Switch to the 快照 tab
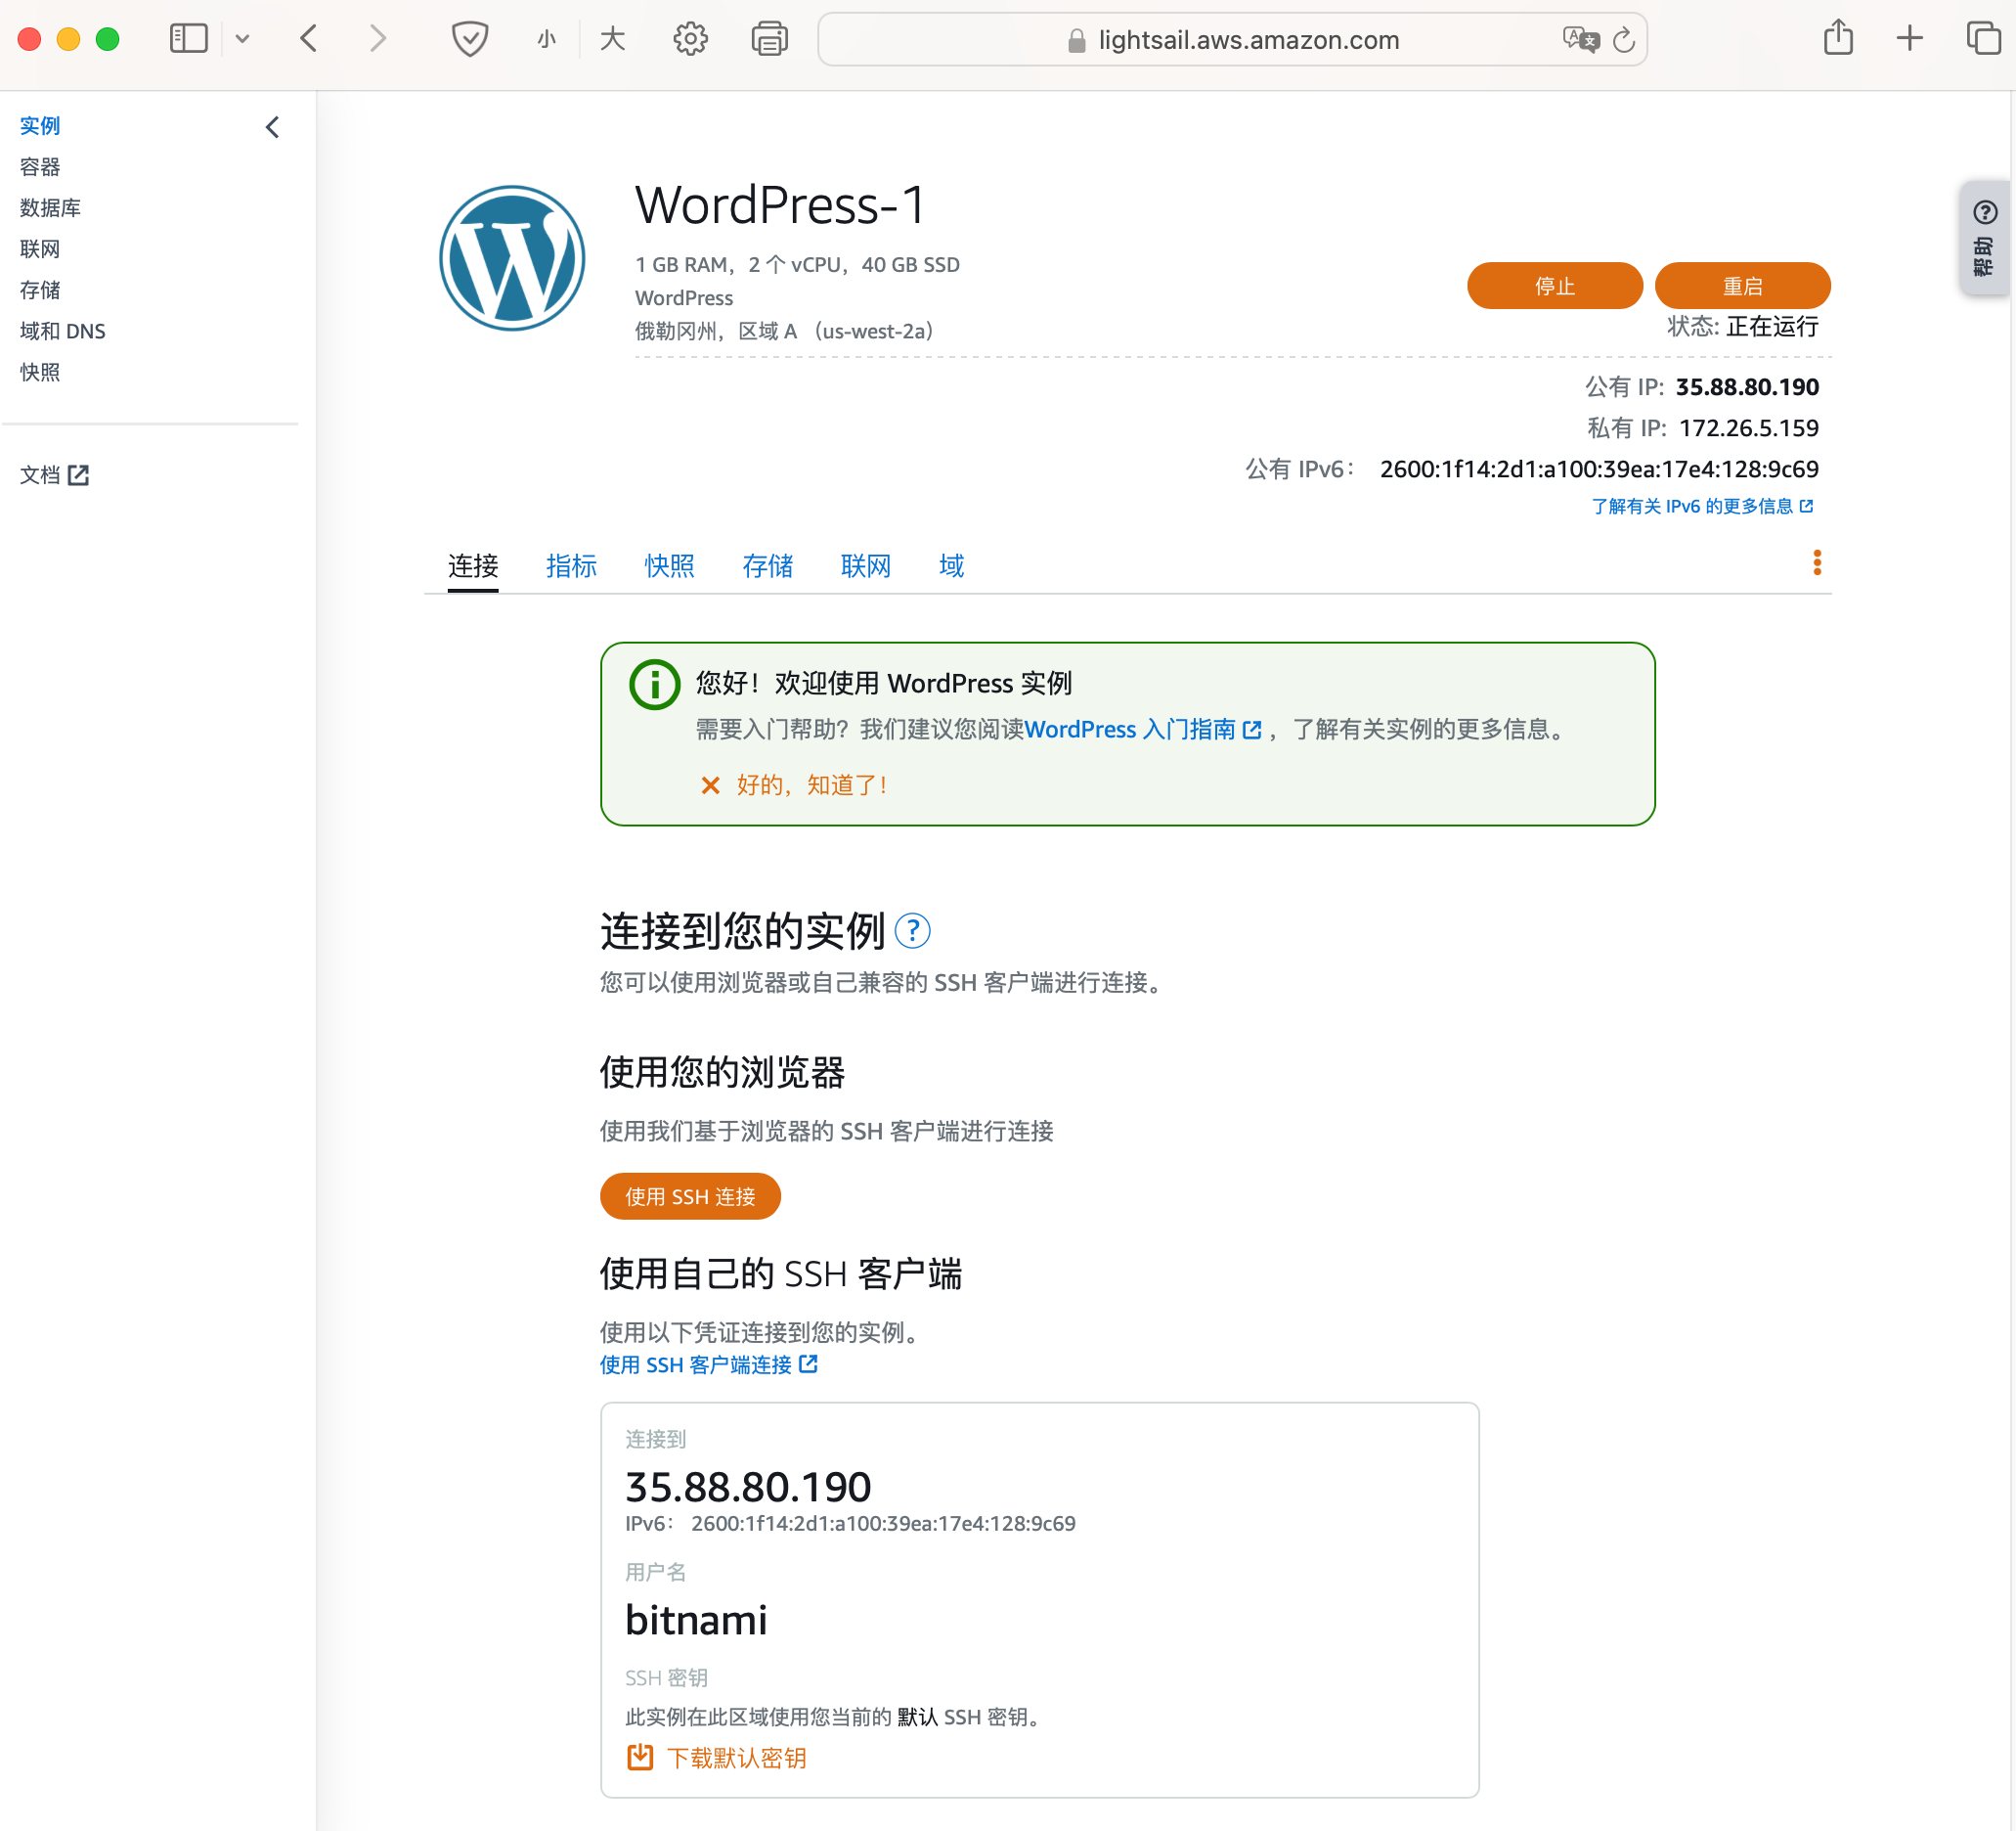Viewport: 2016px width, 1831px height. (669, 566)
